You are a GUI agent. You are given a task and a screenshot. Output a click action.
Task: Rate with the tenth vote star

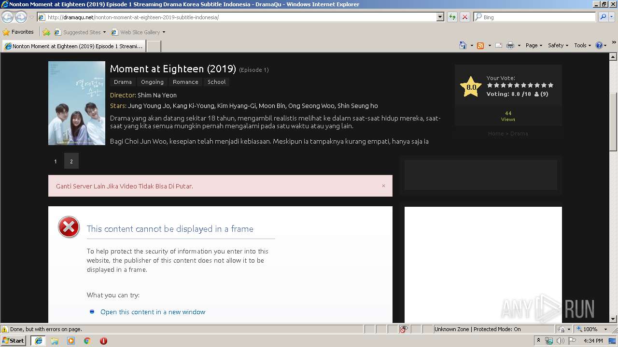click(550, 85)
